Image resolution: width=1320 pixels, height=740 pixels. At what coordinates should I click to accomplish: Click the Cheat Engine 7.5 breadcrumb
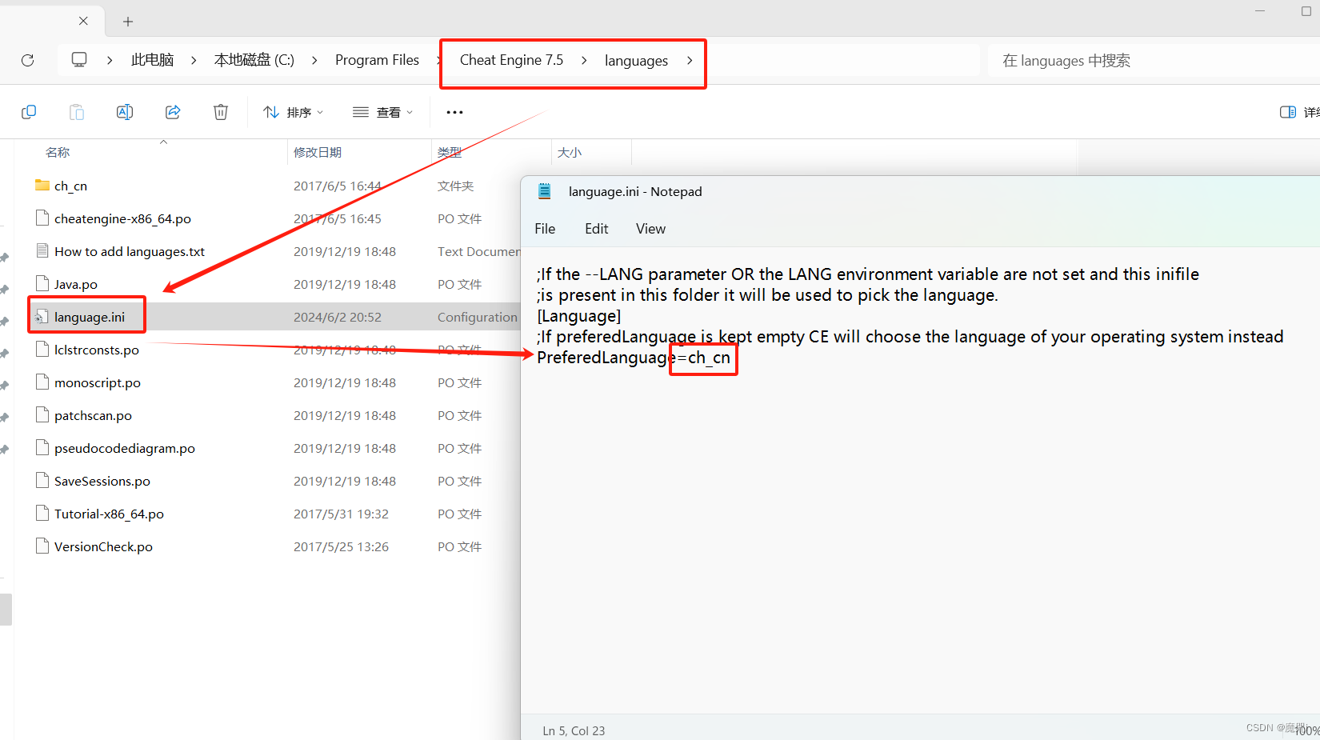click(511, 60)
